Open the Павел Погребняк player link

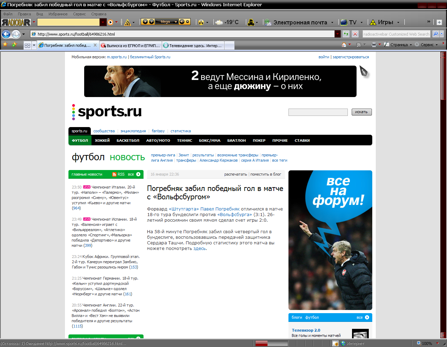[x=220, y=209]
